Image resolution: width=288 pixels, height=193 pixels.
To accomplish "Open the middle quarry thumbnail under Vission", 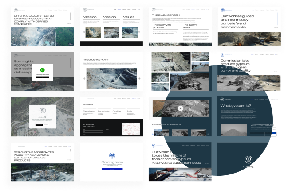I will [111, 32].
